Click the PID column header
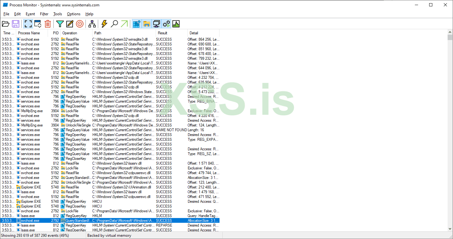Screen dimensions: 453x239 tap(54, 33)
